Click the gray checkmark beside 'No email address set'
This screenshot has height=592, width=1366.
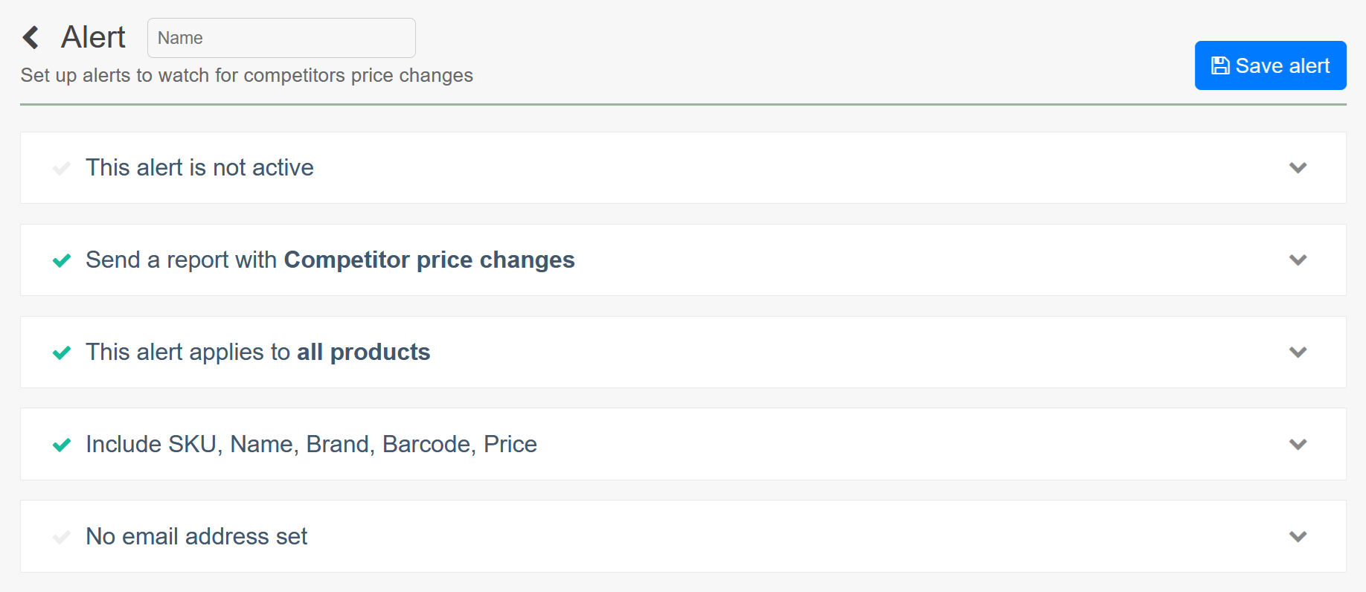point(62,537)
